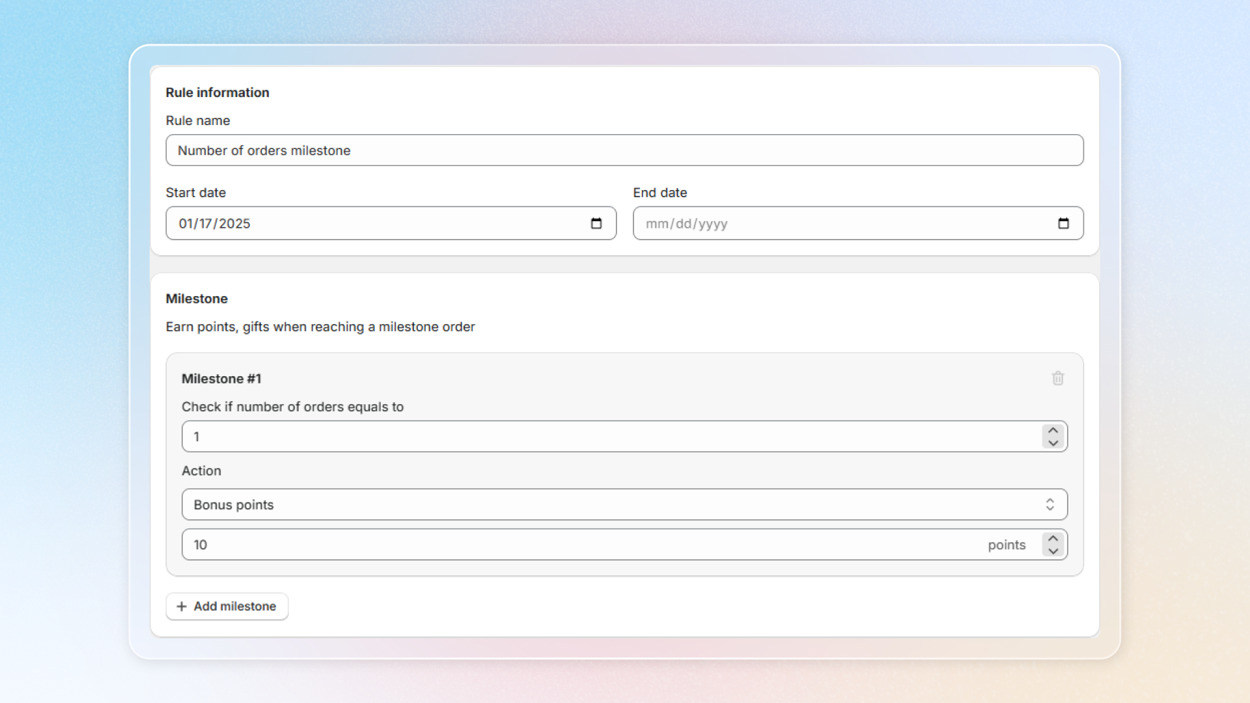Viewport: 1250px width, 703px height.
Task: Click the Start date field showing 01/17/2025
Action: (x=378, y=223)
